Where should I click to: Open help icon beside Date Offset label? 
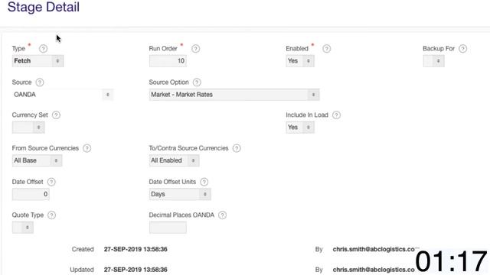pos(51,182)
